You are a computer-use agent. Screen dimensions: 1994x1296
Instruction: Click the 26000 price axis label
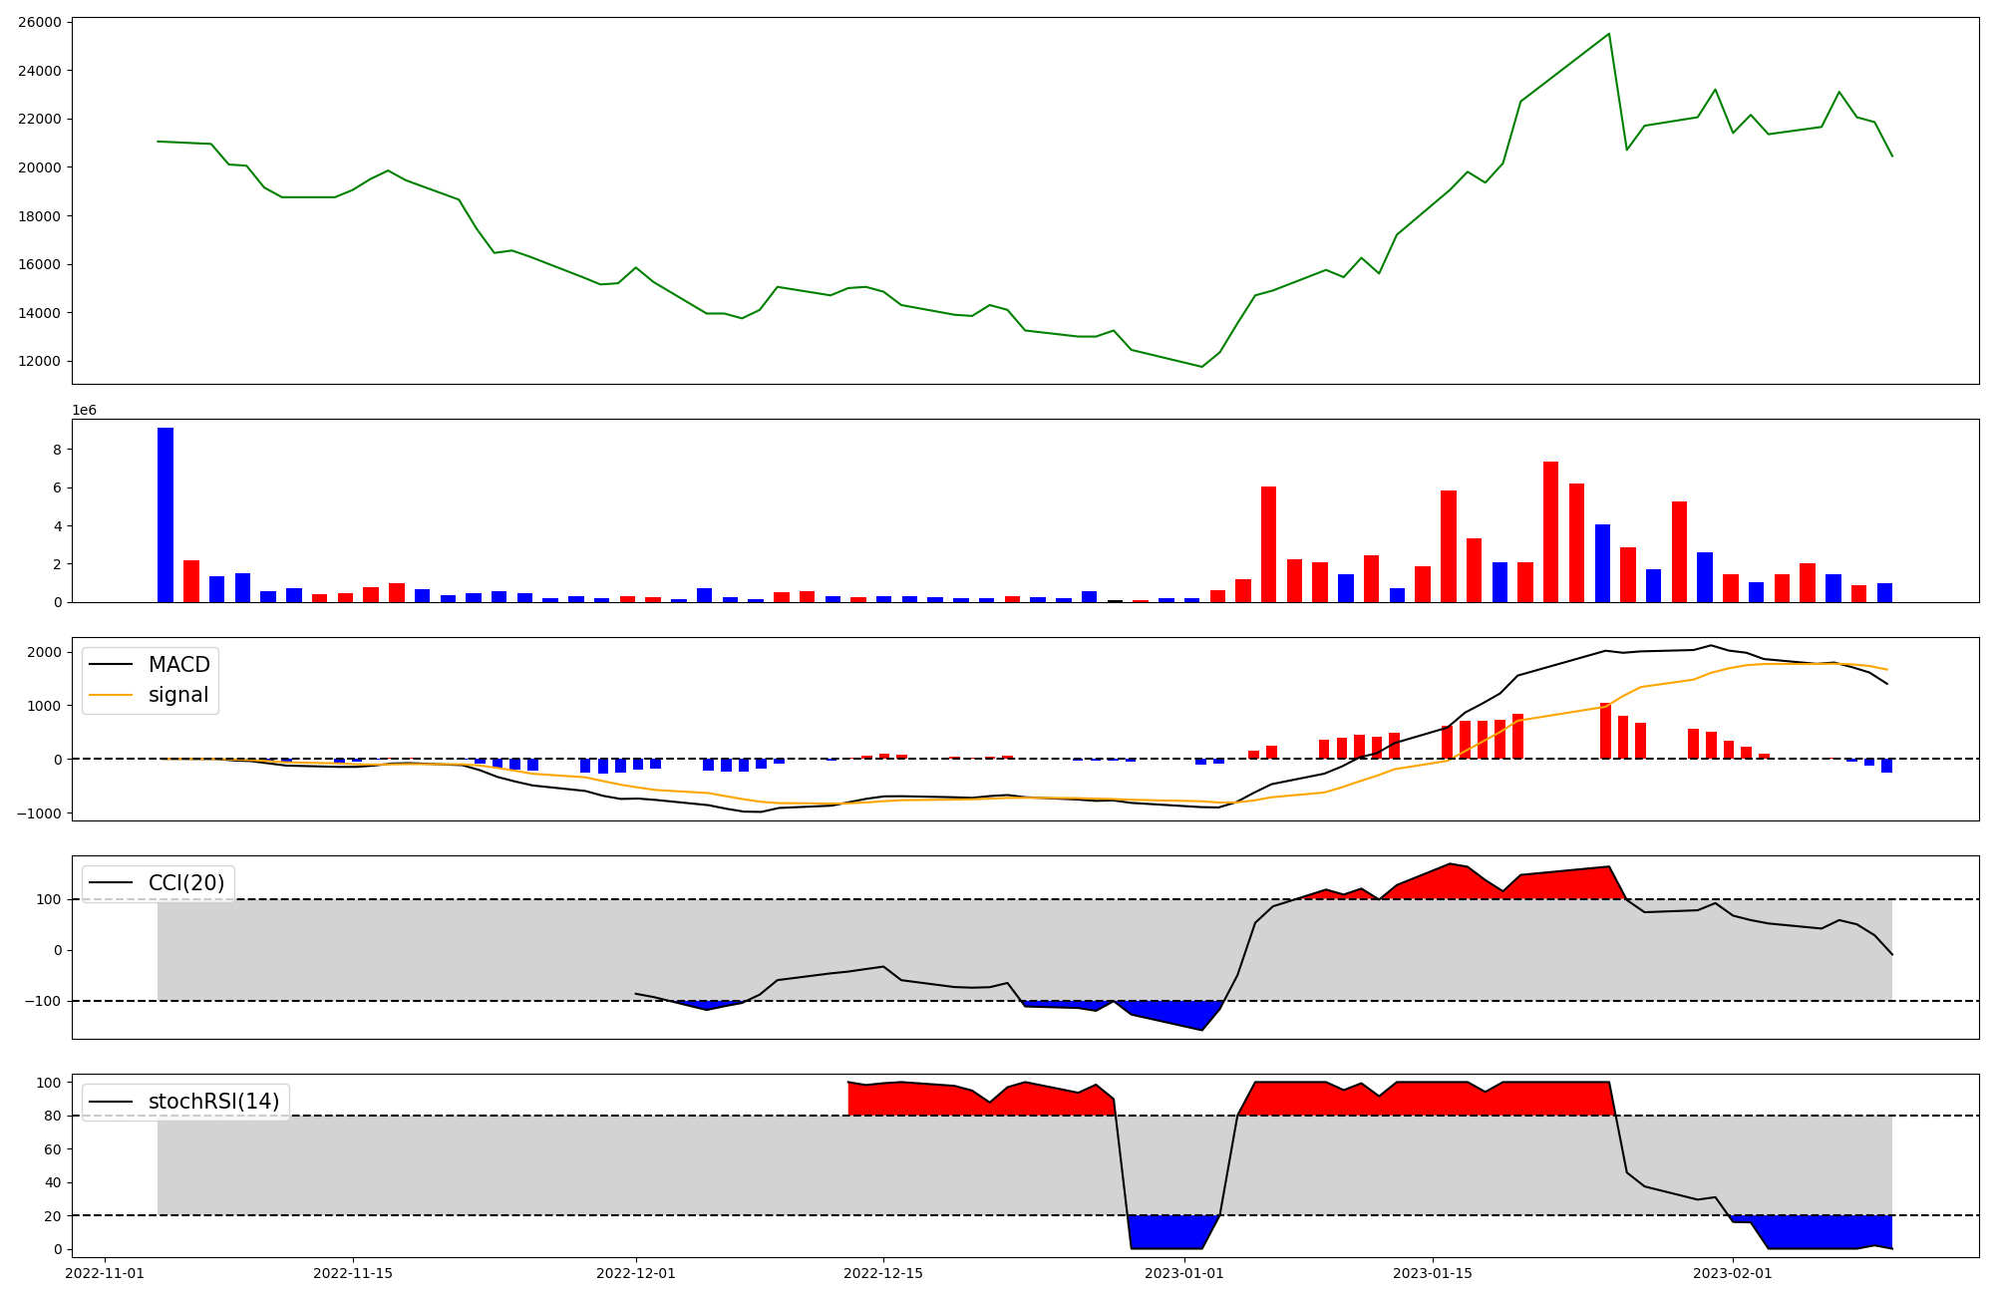point(40,22)
